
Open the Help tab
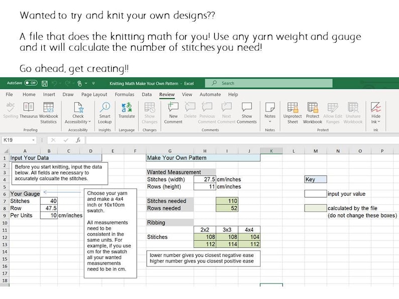(233, 94)
